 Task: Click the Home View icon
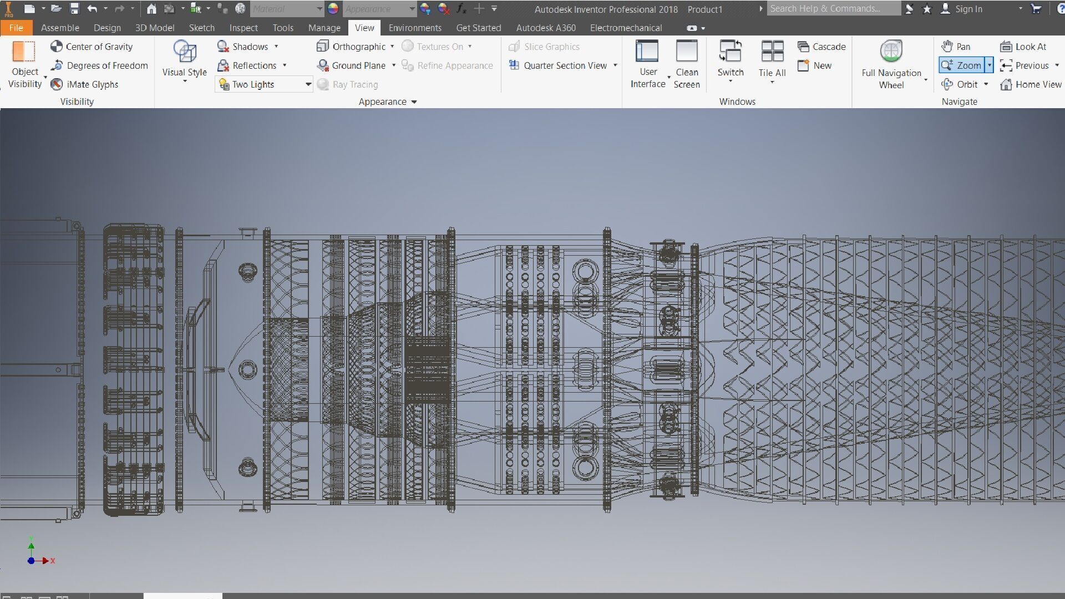point(1006,84)
